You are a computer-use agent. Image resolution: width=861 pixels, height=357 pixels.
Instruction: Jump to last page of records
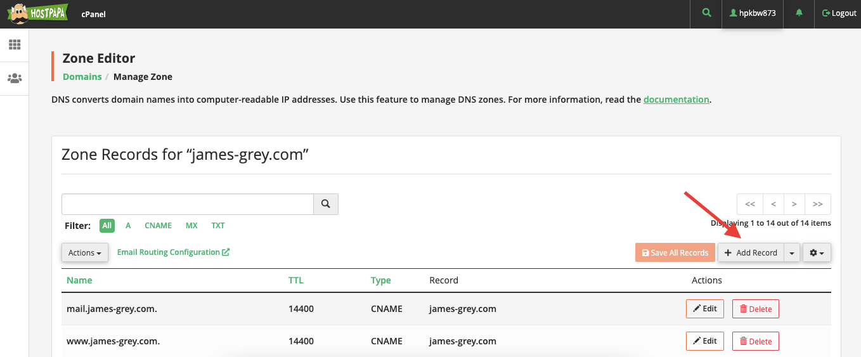[818, 204]
